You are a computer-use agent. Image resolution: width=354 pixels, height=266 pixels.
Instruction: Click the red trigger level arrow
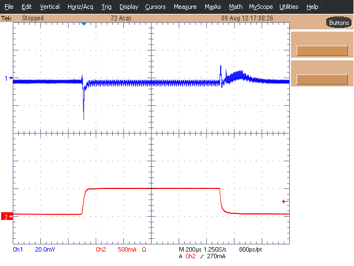(x=285, y=201)
